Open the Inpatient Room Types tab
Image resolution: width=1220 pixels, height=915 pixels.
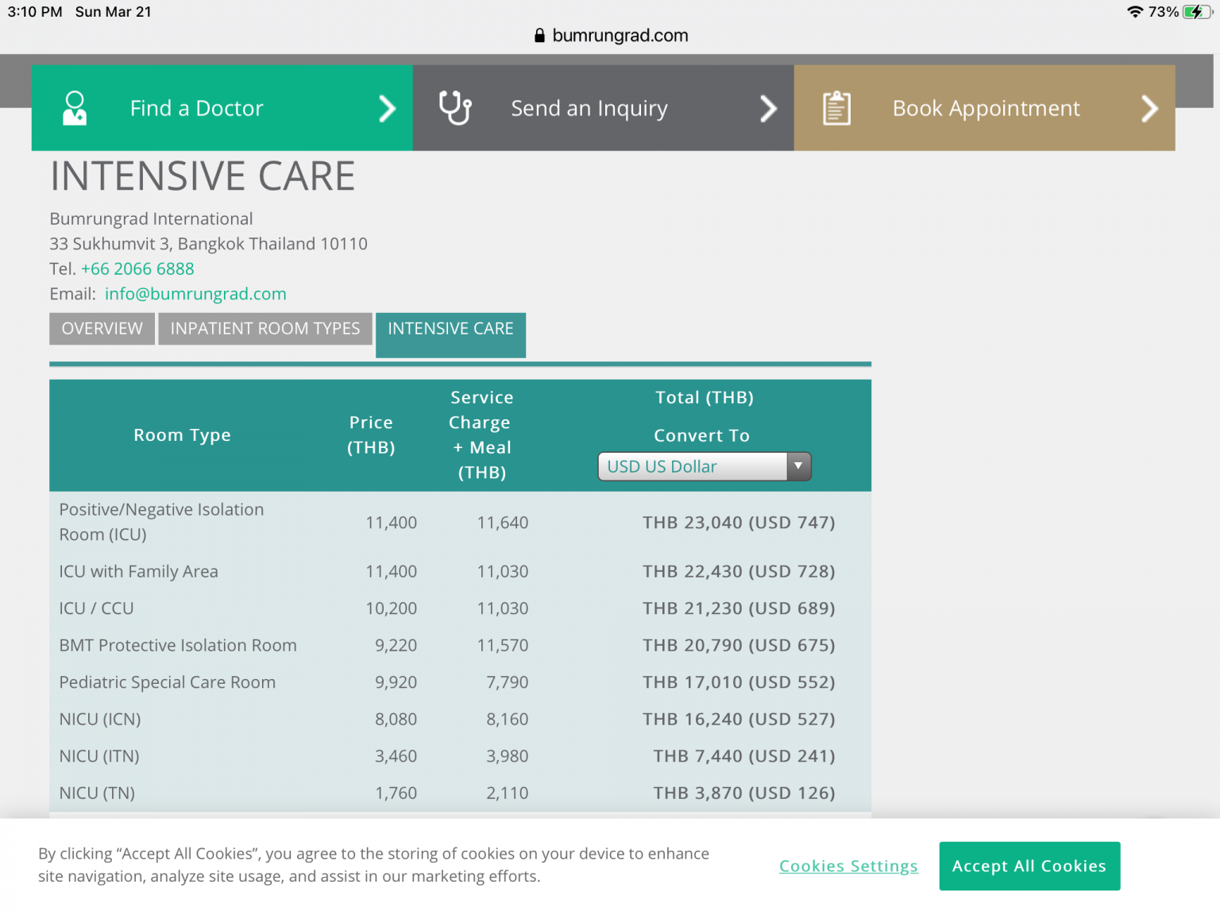click(265, 329)
